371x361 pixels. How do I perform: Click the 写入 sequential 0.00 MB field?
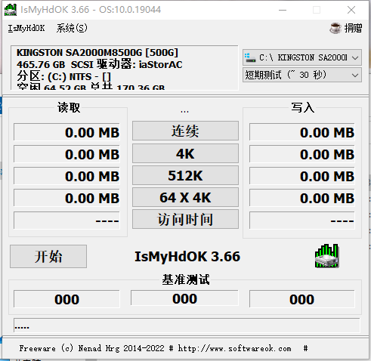point(302,132)
